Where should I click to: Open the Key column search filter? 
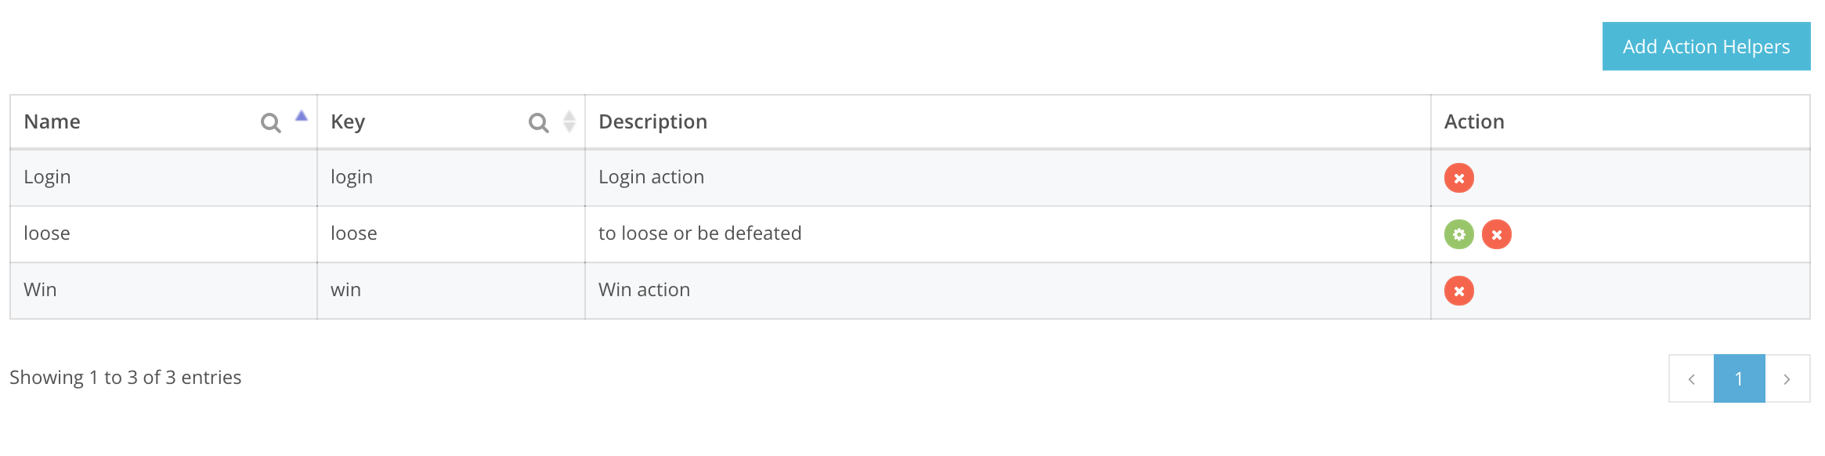(537, 122)
